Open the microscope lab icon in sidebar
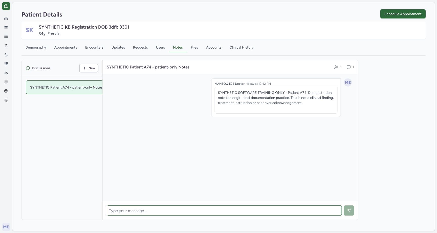Screen dimensions: 437x233 (6, 55)
